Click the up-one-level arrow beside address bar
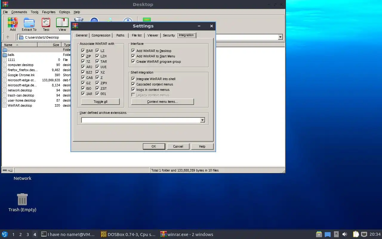382x239 pixels. click(x=8, y=37)
